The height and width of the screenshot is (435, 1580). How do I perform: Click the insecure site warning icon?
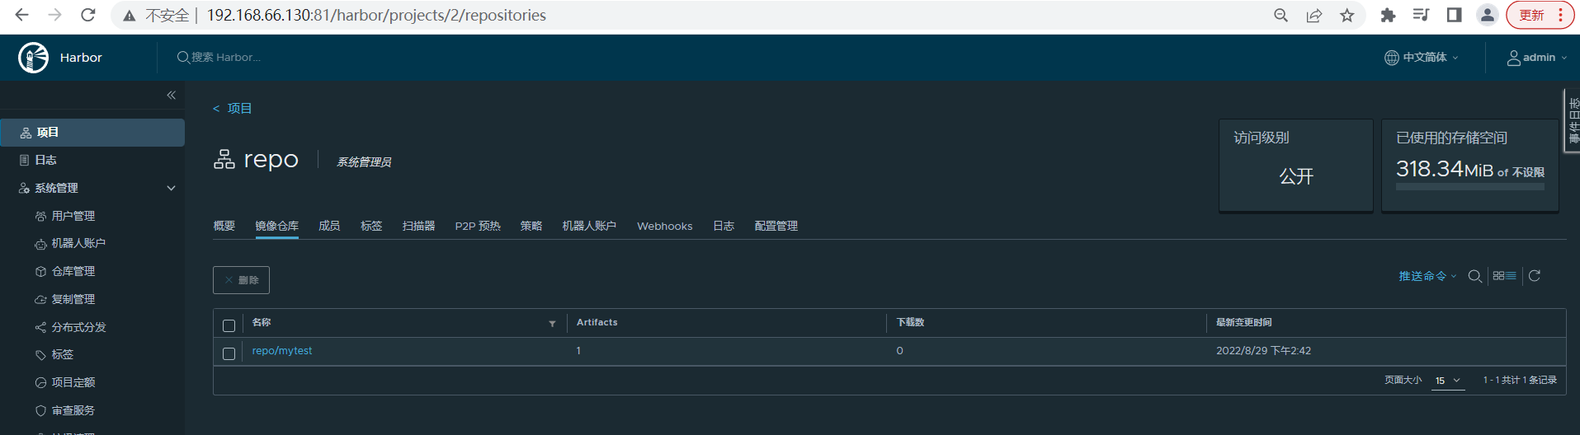click(130, 16)
